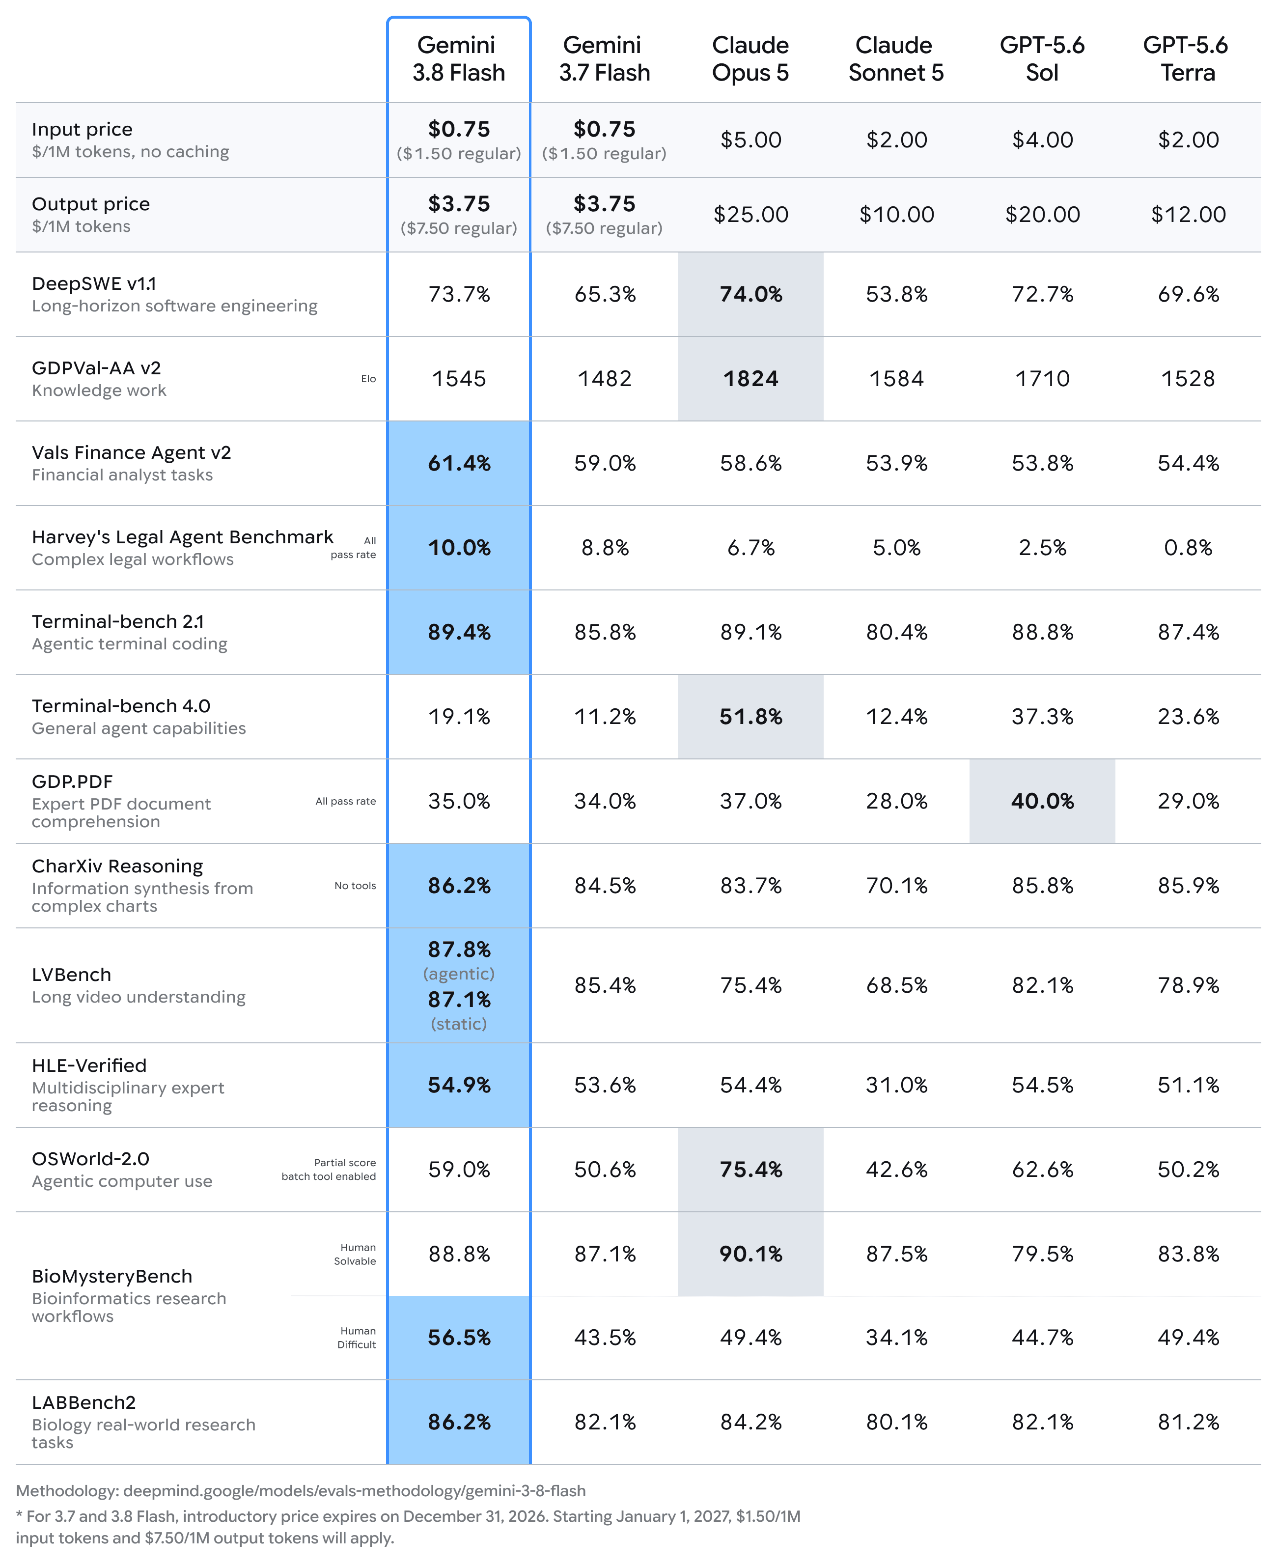Viewport: 1277px width, 1565px height.
Task: Select the 56.5% Human Difficult score
Action: (459, 1337)
